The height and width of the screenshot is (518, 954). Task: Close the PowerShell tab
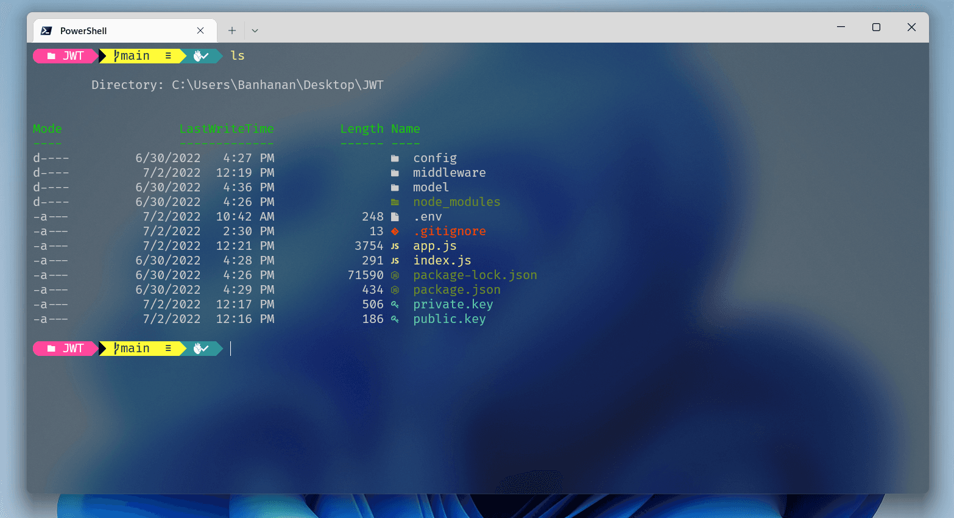pos(200,30)
